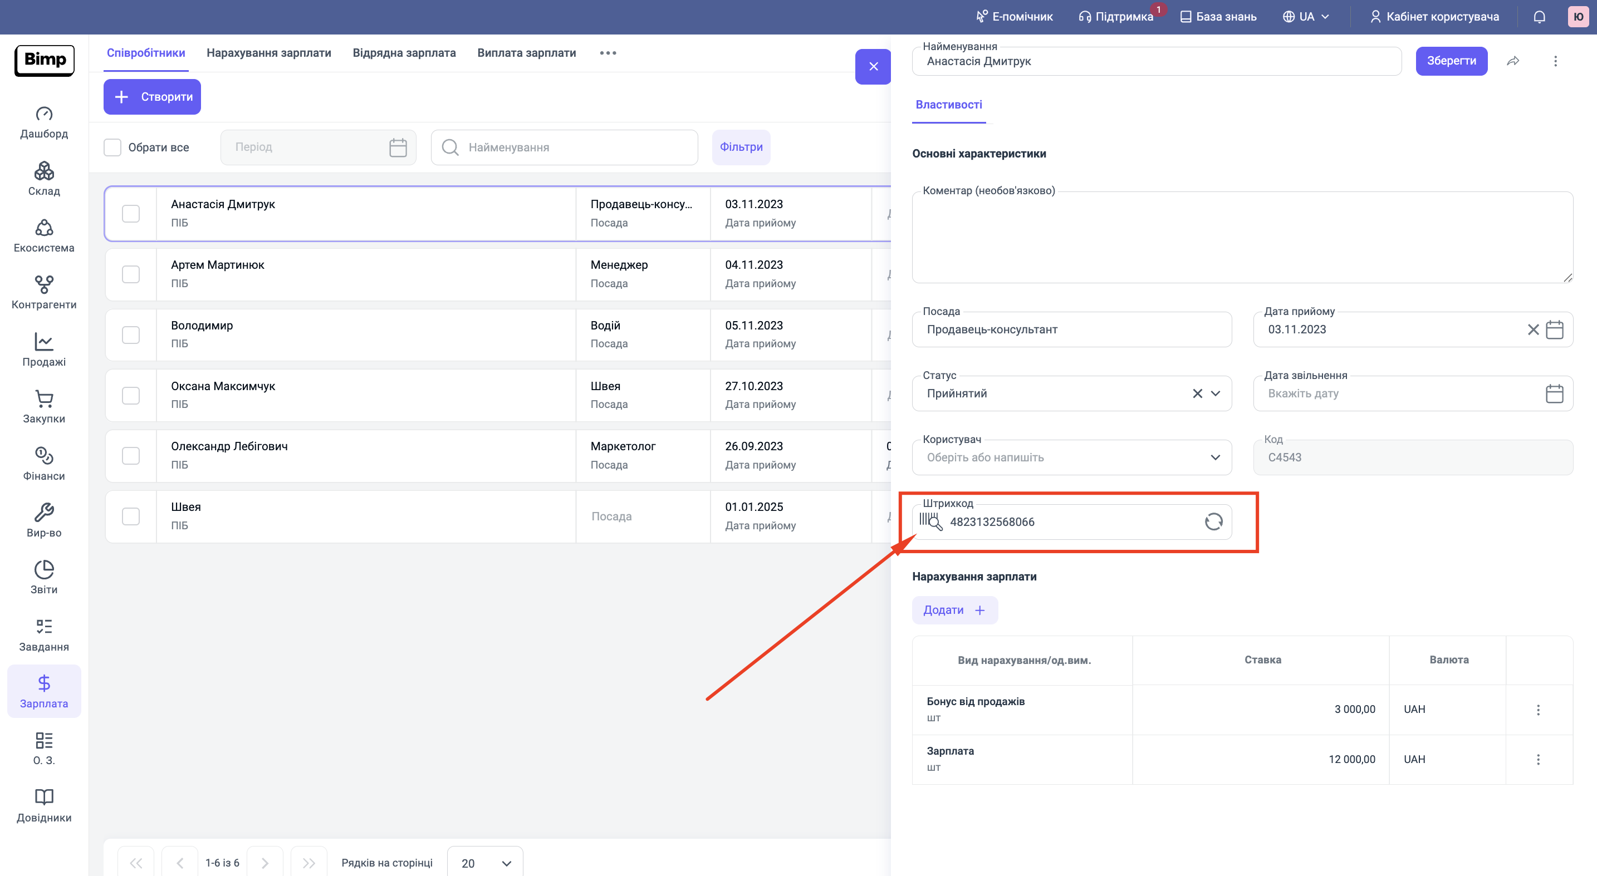
Task: Click the barcode regenerate icon
Action: 1213,521
